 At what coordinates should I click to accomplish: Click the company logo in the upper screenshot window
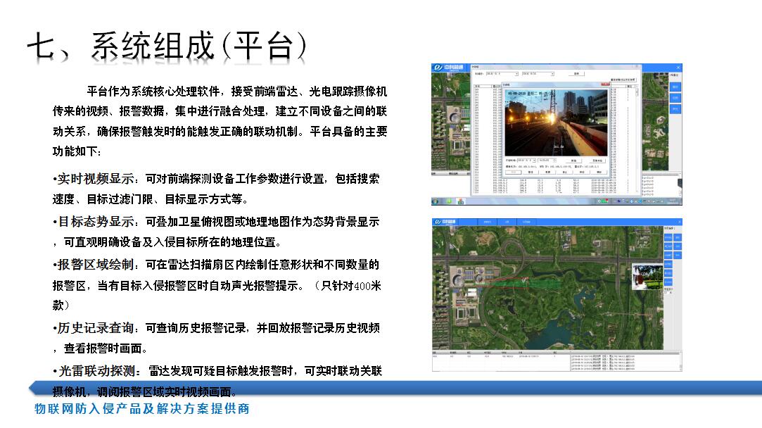tap(449, 68)
